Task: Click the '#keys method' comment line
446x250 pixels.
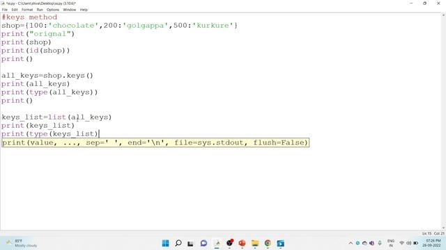Action: (x=29, y=17)
